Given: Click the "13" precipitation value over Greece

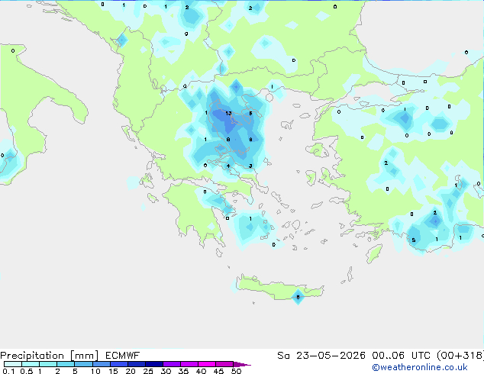Looking at the screenshot, I should pos(228,114).
